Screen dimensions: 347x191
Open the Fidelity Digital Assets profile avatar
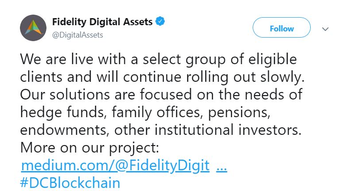(x=33, y=28)
